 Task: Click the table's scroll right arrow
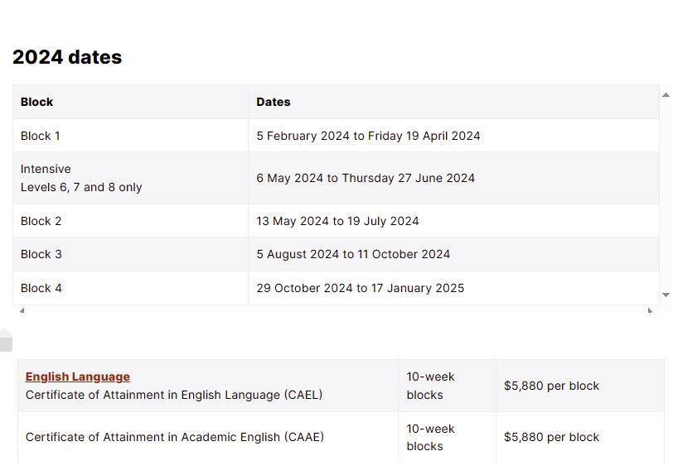click(x=650, y=310)
